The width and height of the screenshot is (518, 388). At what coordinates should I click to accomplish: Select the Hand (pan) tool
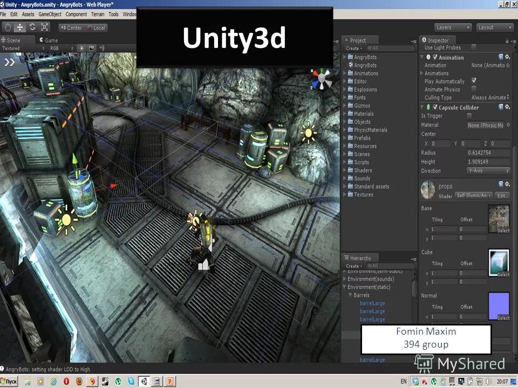(x=8, y=27)
